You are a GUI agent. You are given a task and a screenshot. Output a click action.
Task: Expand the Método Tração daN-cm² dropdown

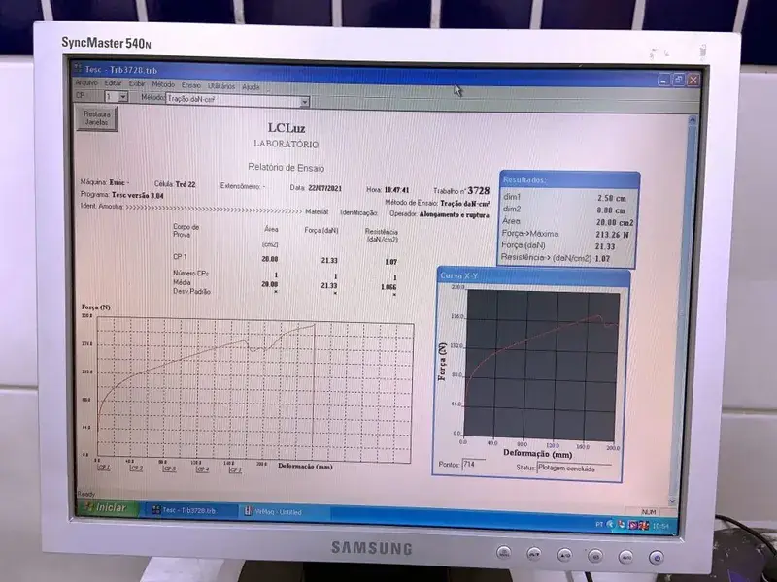[x=304, y=100]
